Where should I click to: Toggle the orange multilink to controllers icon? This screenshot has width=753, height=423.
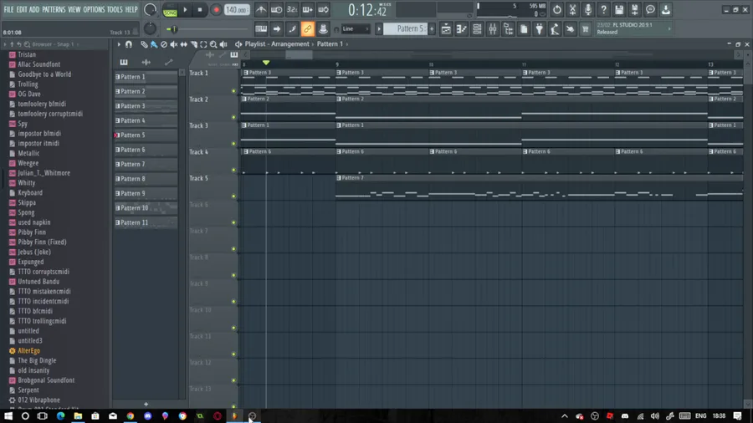tap(307, 28)
